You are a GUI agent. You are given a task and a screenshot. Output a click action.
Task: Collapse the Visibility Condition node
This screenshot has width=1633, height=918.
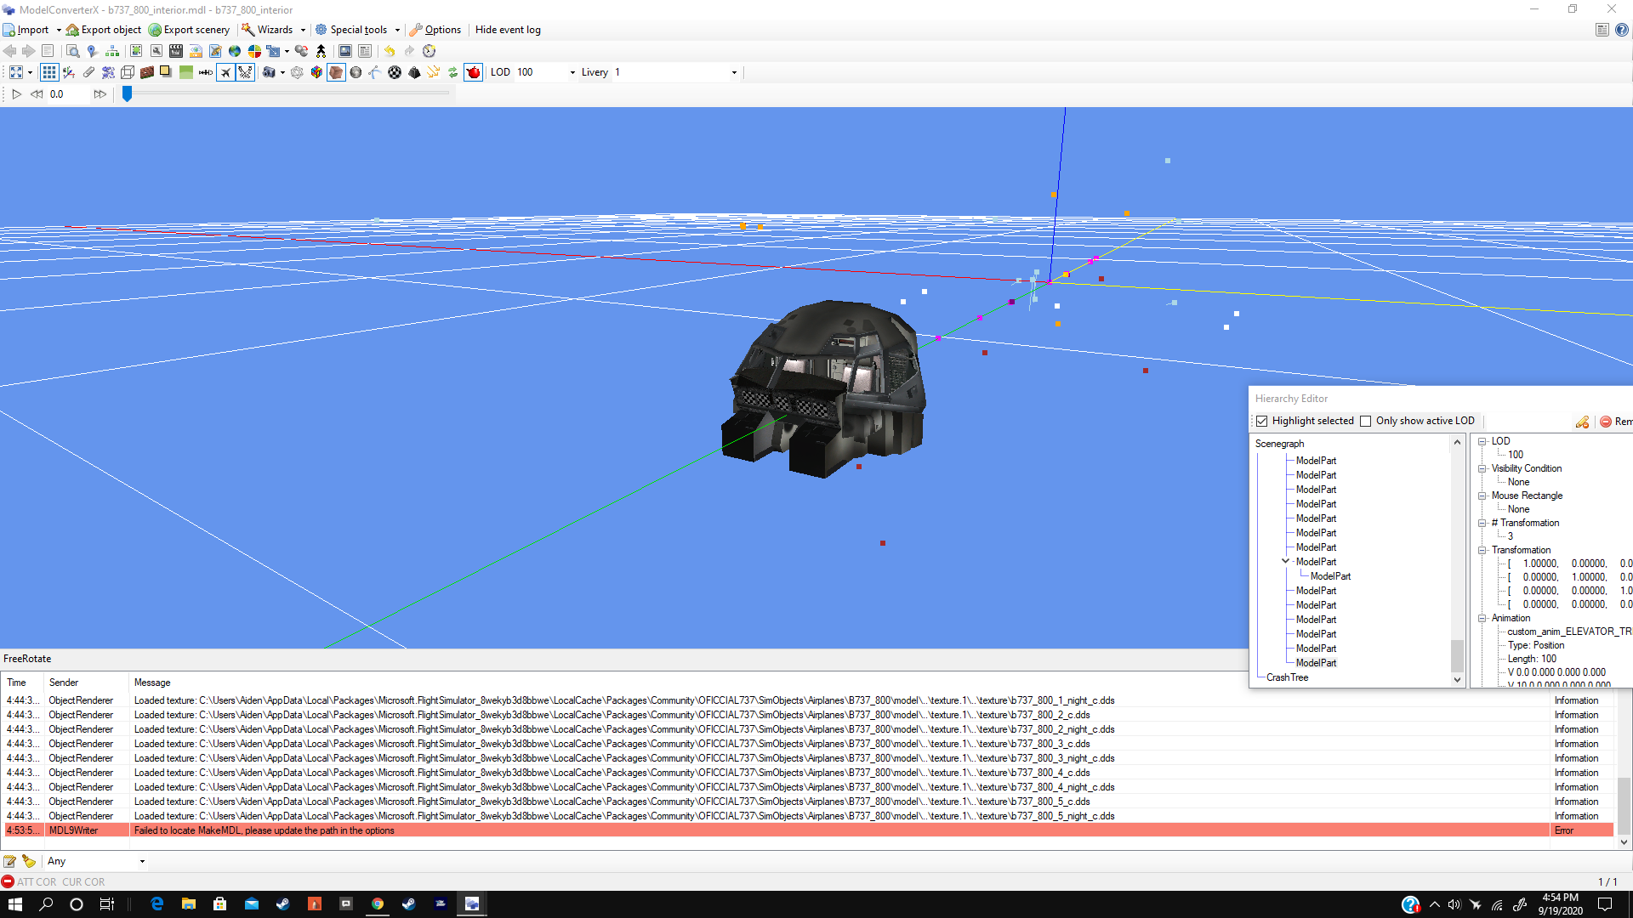(1482, 468)
